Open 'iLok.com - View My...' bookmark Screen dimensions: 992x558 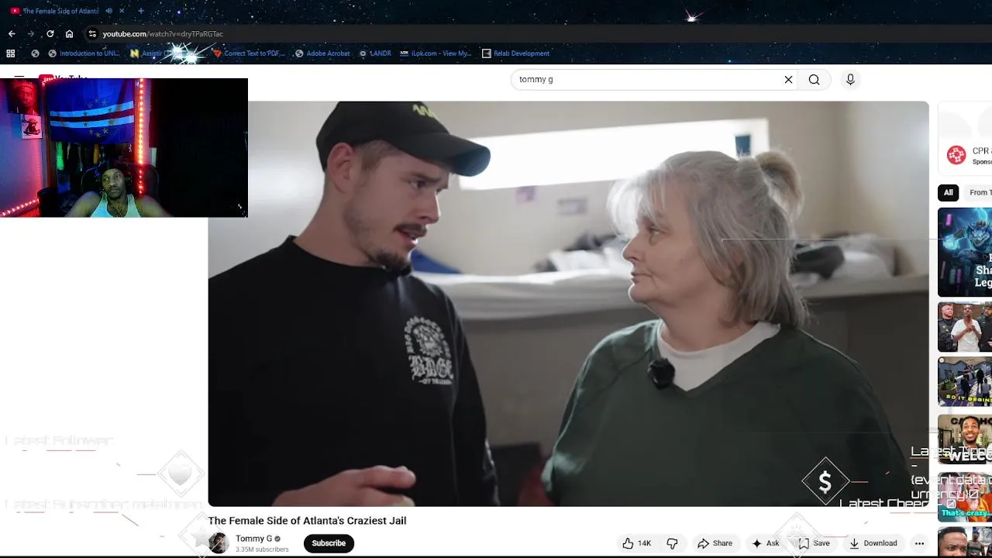point(436,53)
